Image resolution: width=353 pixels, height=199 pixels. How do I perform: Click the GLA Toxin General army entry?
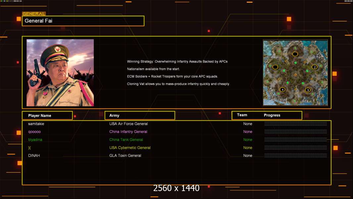[125, 156]
